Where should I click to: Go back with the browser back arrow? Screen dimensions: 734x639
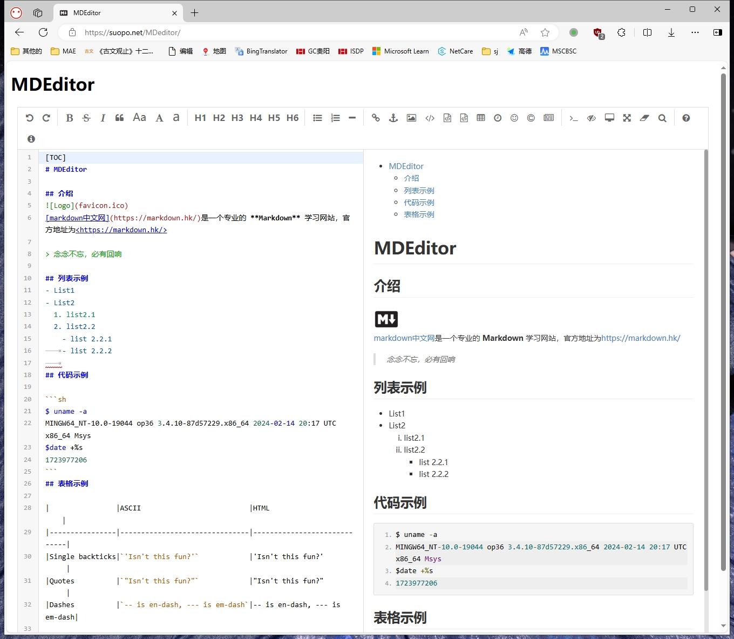point(19,32)
